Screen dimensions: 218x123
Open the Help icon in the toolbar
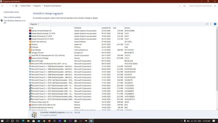(215, 24)
